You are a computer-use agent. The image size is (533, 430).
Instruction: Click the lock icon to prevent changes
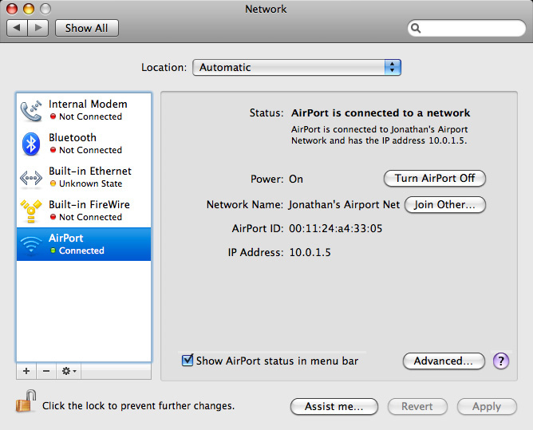(x=26, y=401)
